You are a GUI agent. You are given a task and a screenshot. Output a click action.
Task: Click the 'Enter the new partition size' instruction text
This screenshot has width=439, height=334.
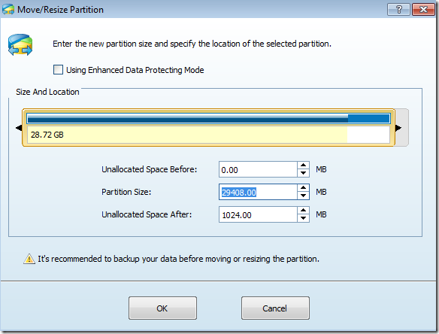tap(192, 44)
